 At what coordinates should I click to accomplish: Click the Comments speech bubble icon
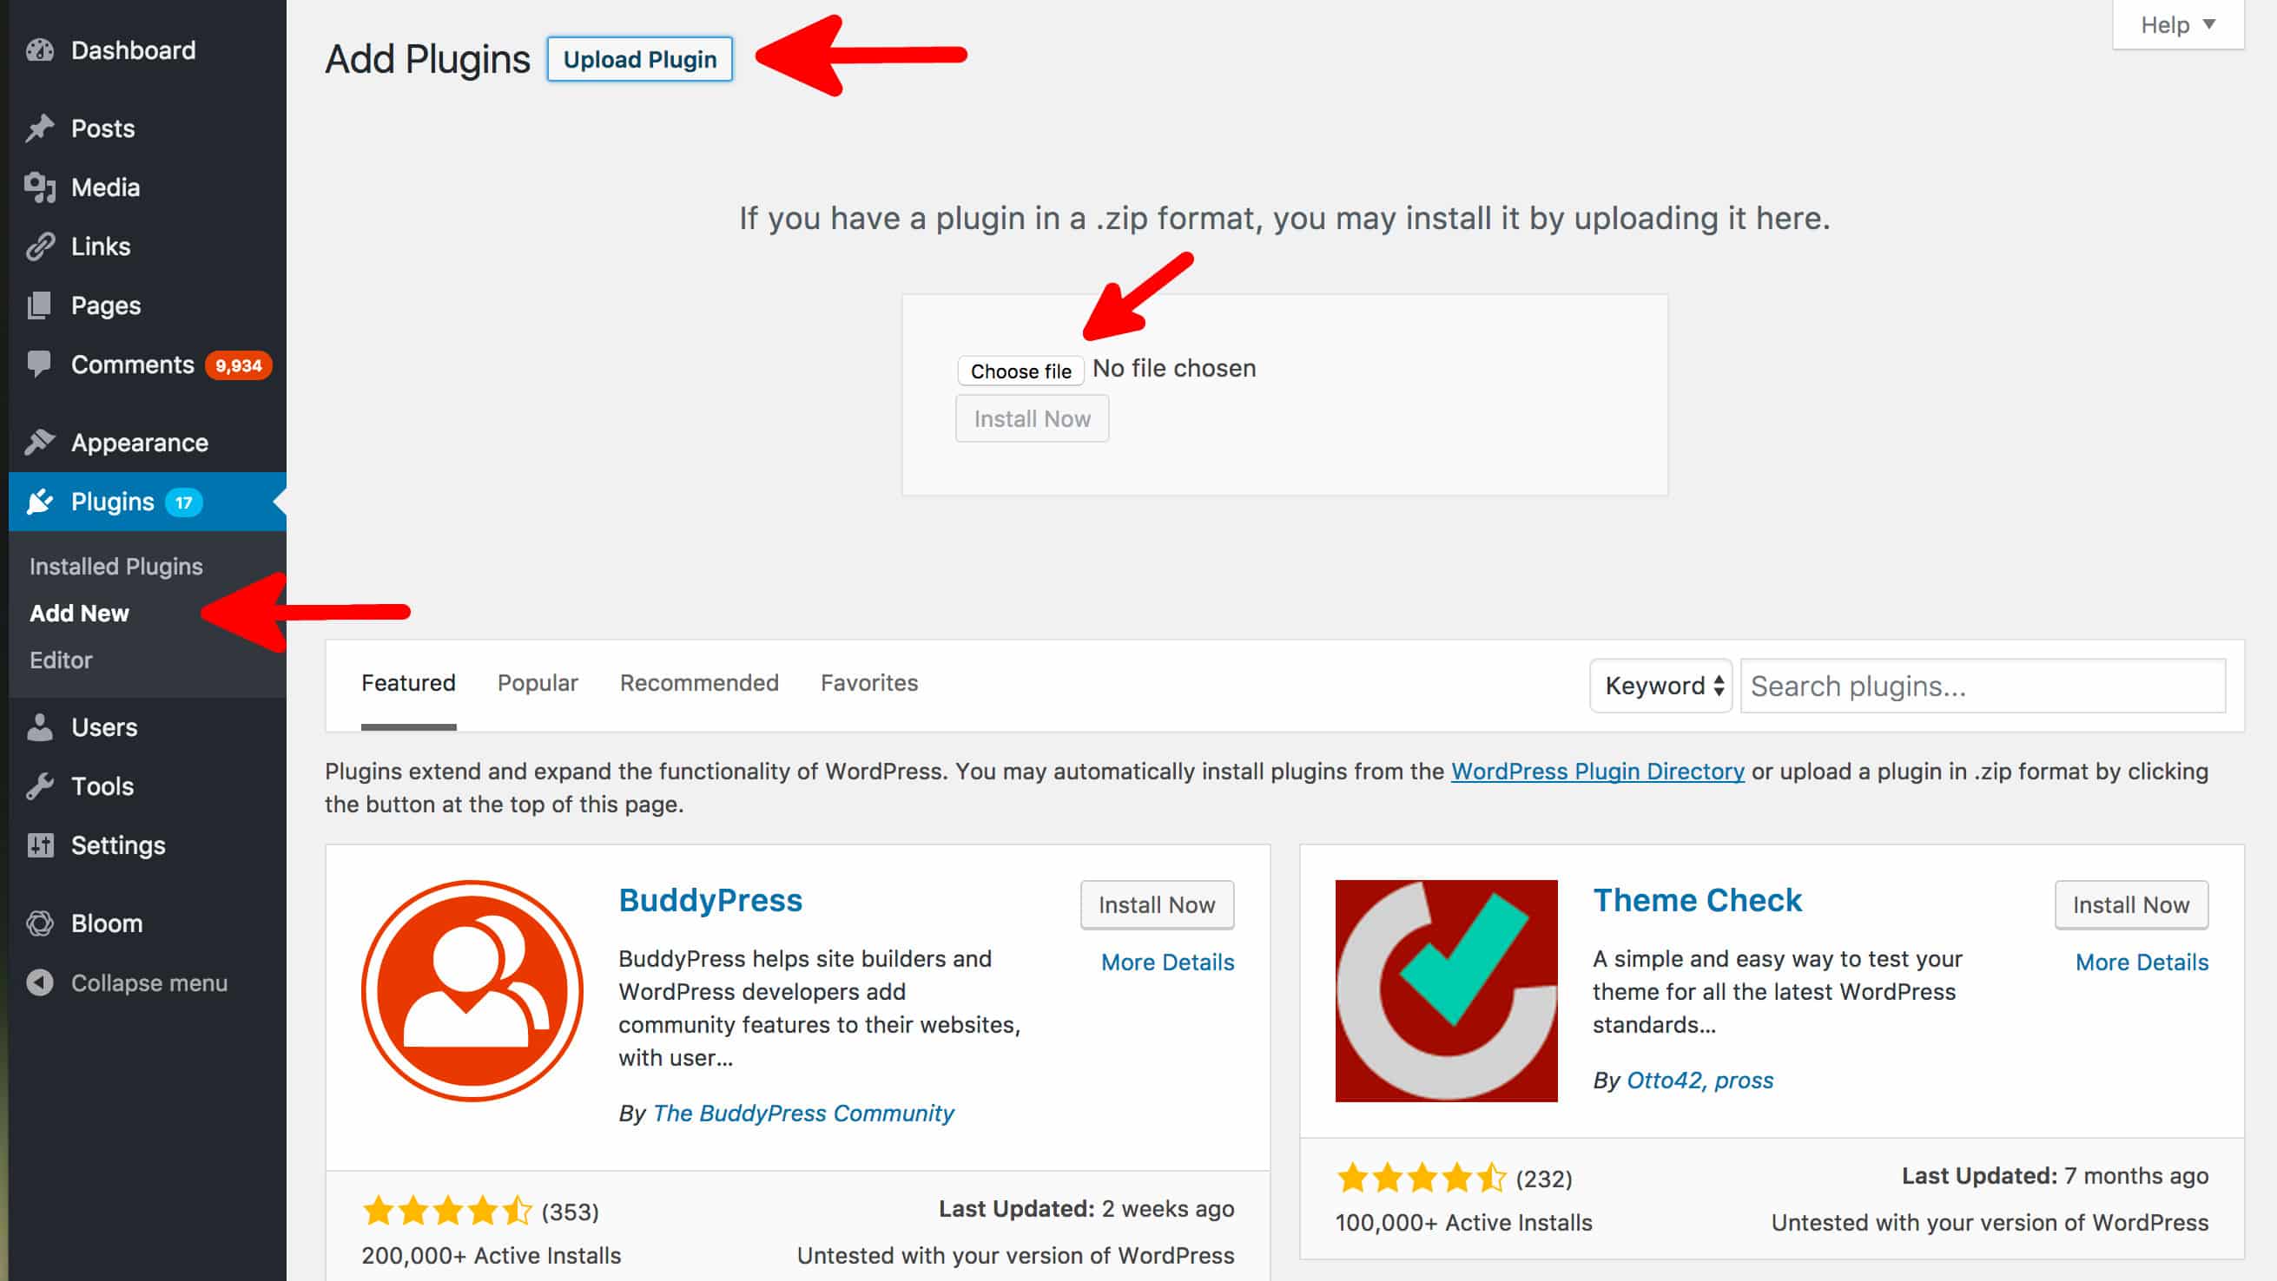(x=40, y=364)
